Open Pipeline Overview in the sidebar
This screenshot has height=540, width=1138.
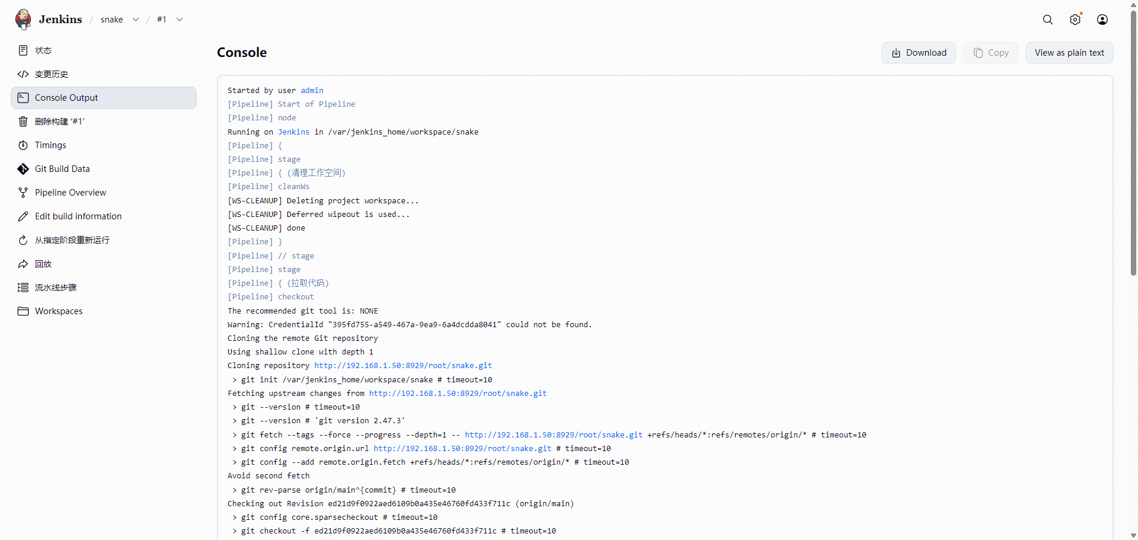pos(104,193)
